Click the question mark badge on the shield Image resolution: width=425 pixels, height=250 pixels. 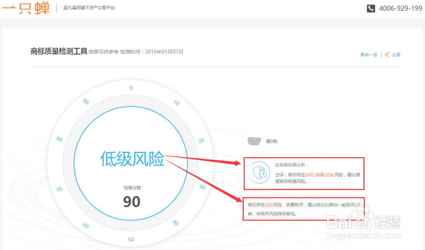coord(263,174)
